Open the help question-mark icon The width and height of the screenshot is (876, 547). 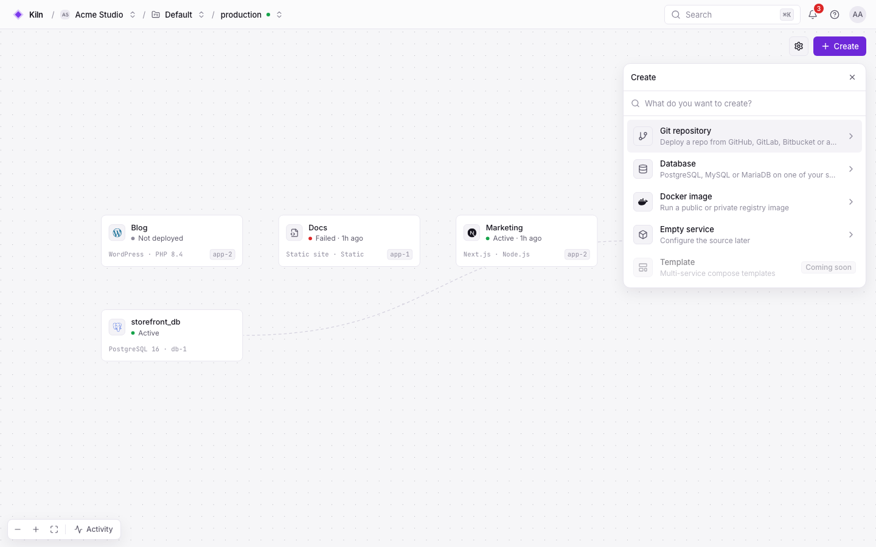click(835, 15)
